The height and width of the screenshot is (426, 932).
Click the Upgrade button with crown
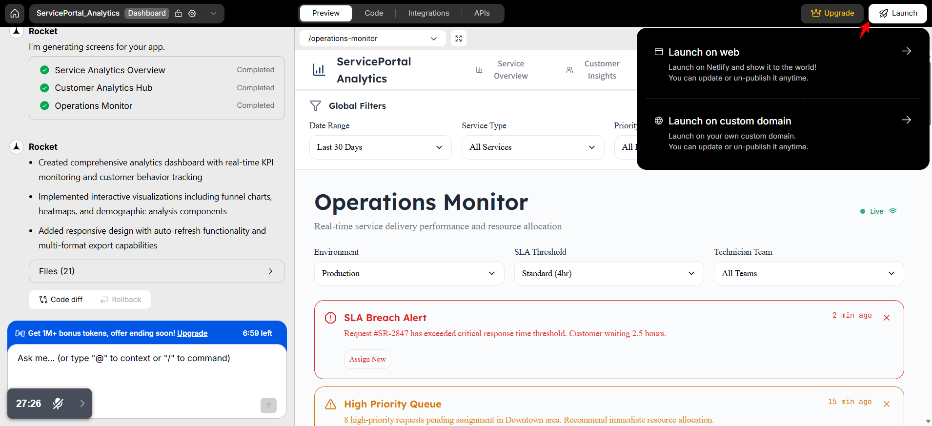point(832,13)
